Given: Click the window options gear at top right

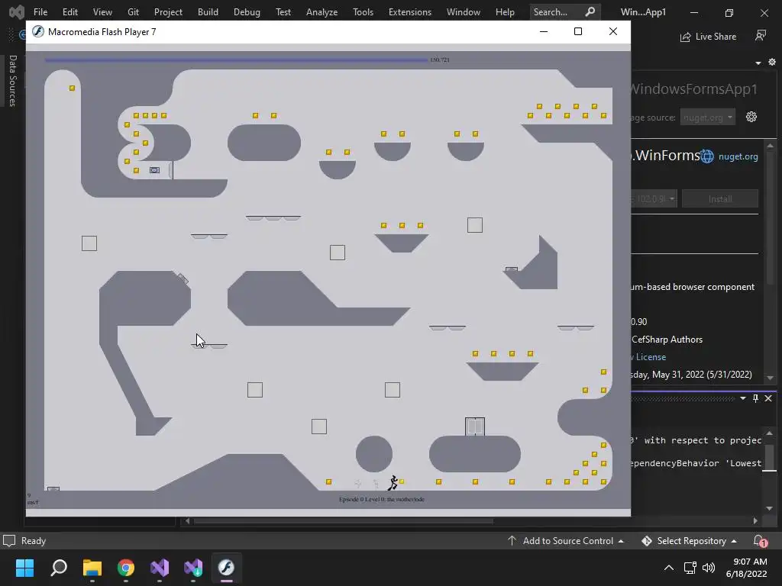Looking at the screenshot, I should 772,63.
